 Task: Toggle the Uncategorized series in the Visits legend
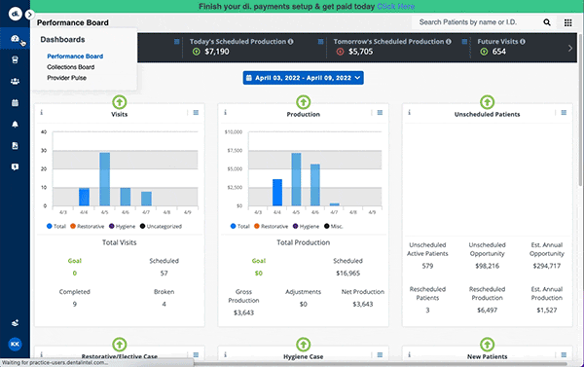point(161,226)
